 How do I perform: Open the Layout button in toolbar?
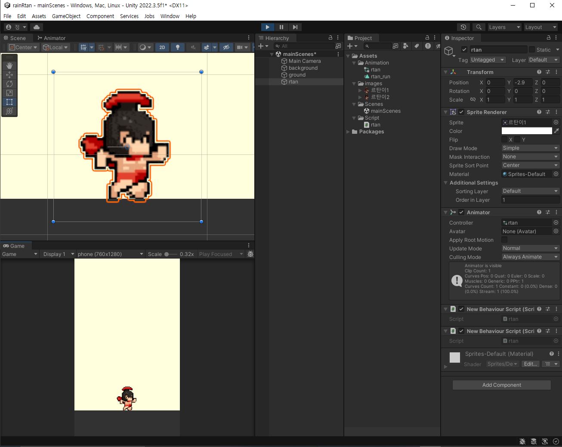(540, 27)
